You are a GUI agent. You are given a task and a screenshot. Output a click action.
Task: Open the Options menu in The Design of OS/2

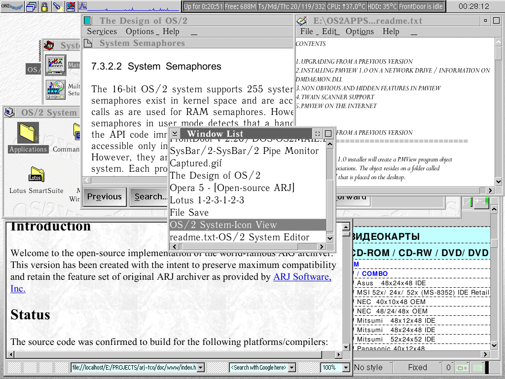point(140,32)
